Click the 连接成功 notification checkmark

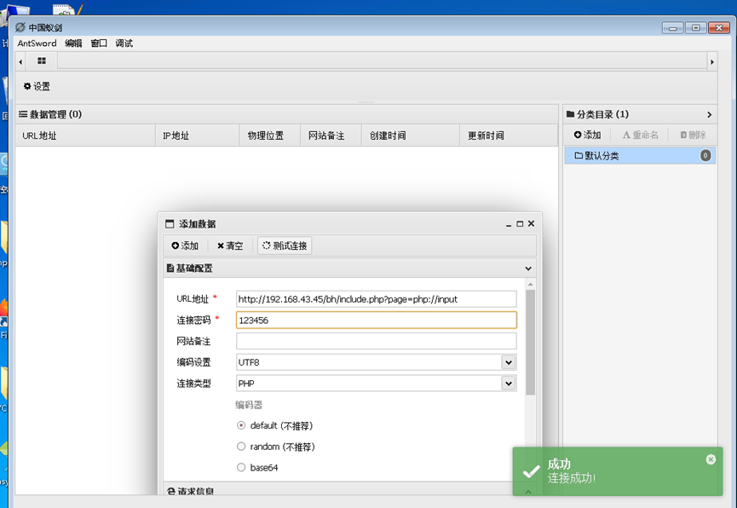531,470
